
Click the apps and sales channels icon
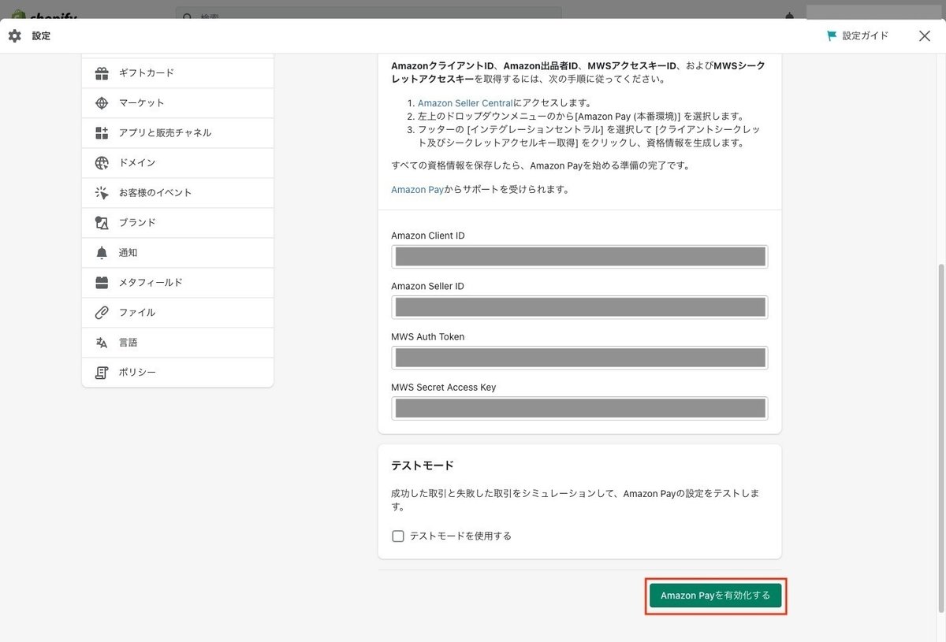point(102,133)
